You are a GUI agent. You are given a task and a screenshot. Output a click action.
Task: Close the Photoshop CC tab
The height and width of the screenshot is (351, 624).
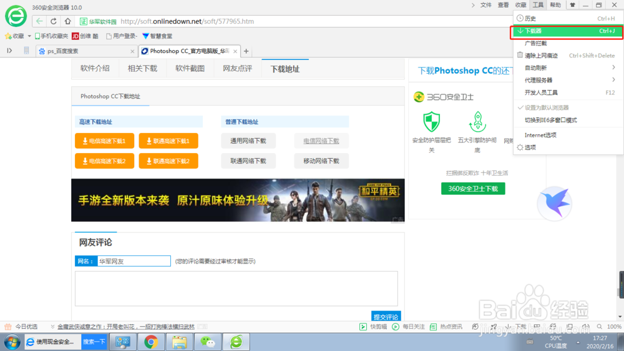point(235,51)
